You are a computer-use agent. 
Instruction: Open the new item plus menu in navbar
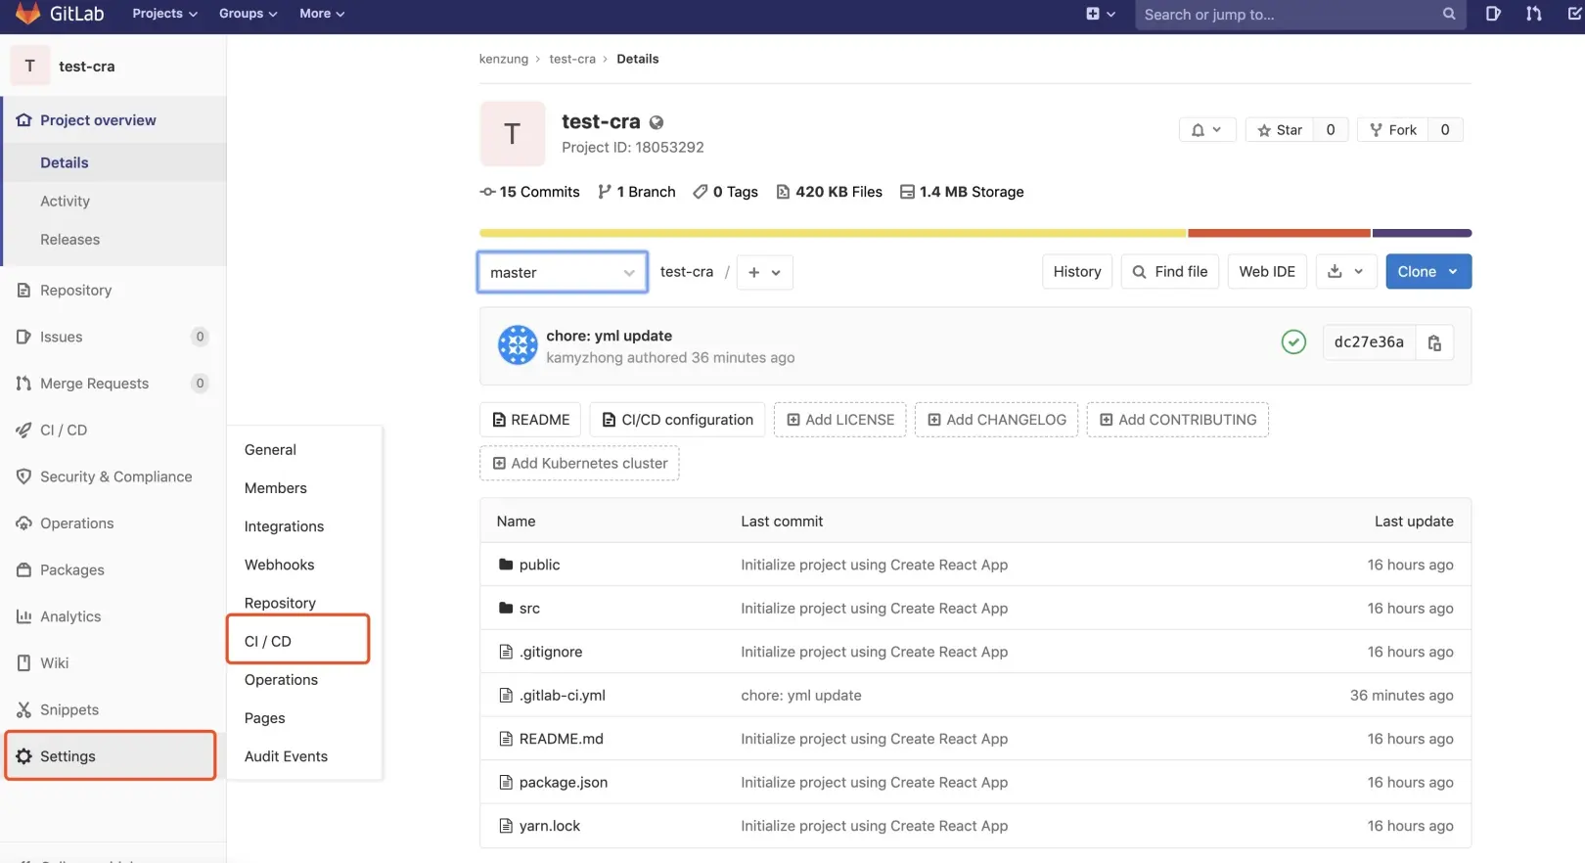[1101, 14]
